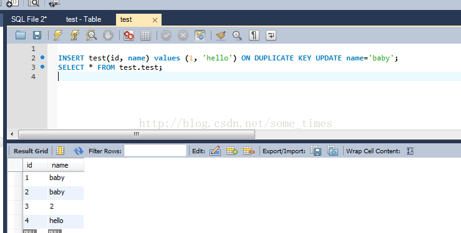
Task: Select name cell '2' in row 3
Action: [x=66, y=207]
